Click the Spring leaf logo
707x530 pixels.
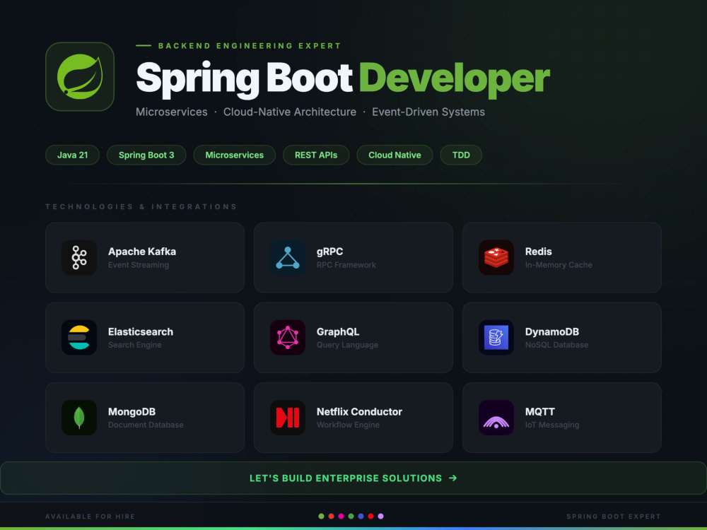[80, 76]
